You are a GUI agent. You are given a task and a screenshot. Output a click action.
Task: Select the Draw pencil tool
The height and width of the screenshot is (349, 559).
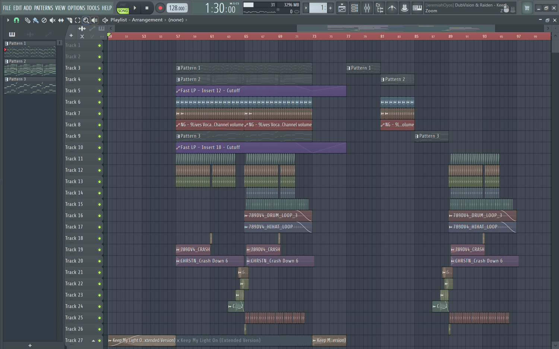[x=27, y=20]
